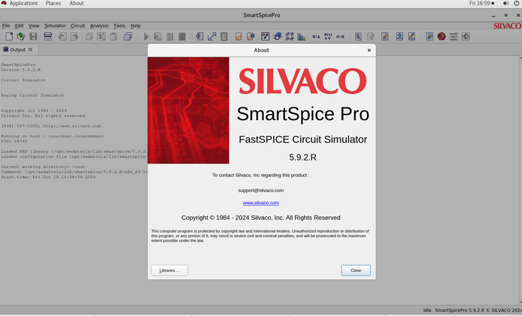
Task: Click the first orange document icon
Action: coord(238,37)
